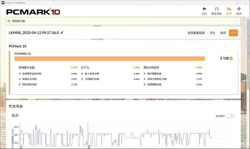Click the 电子表格 value 3 694

pyautogui.click(x=137, y=74)
